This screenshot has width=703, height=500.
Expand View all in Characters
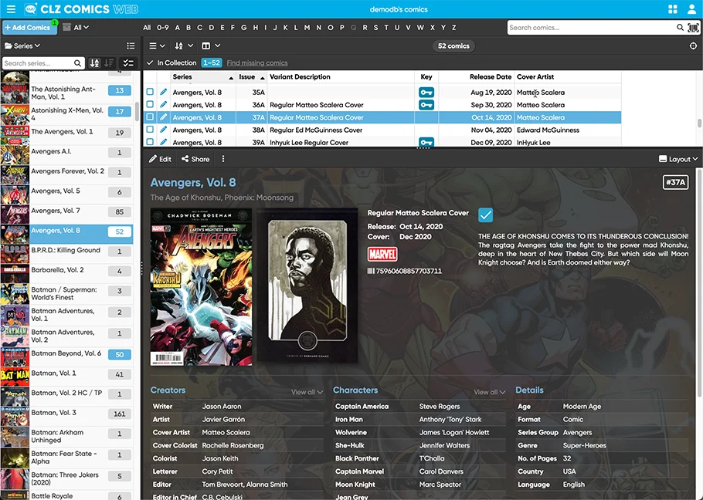490,392
